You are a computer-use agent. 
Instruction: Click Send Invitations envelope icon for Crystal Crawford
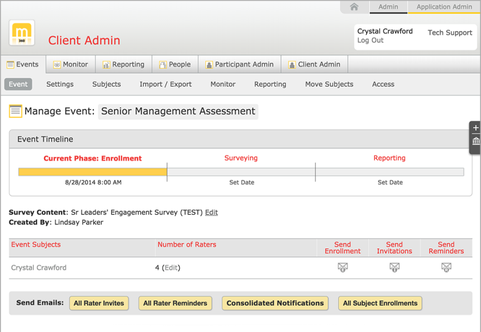(394, 267)
